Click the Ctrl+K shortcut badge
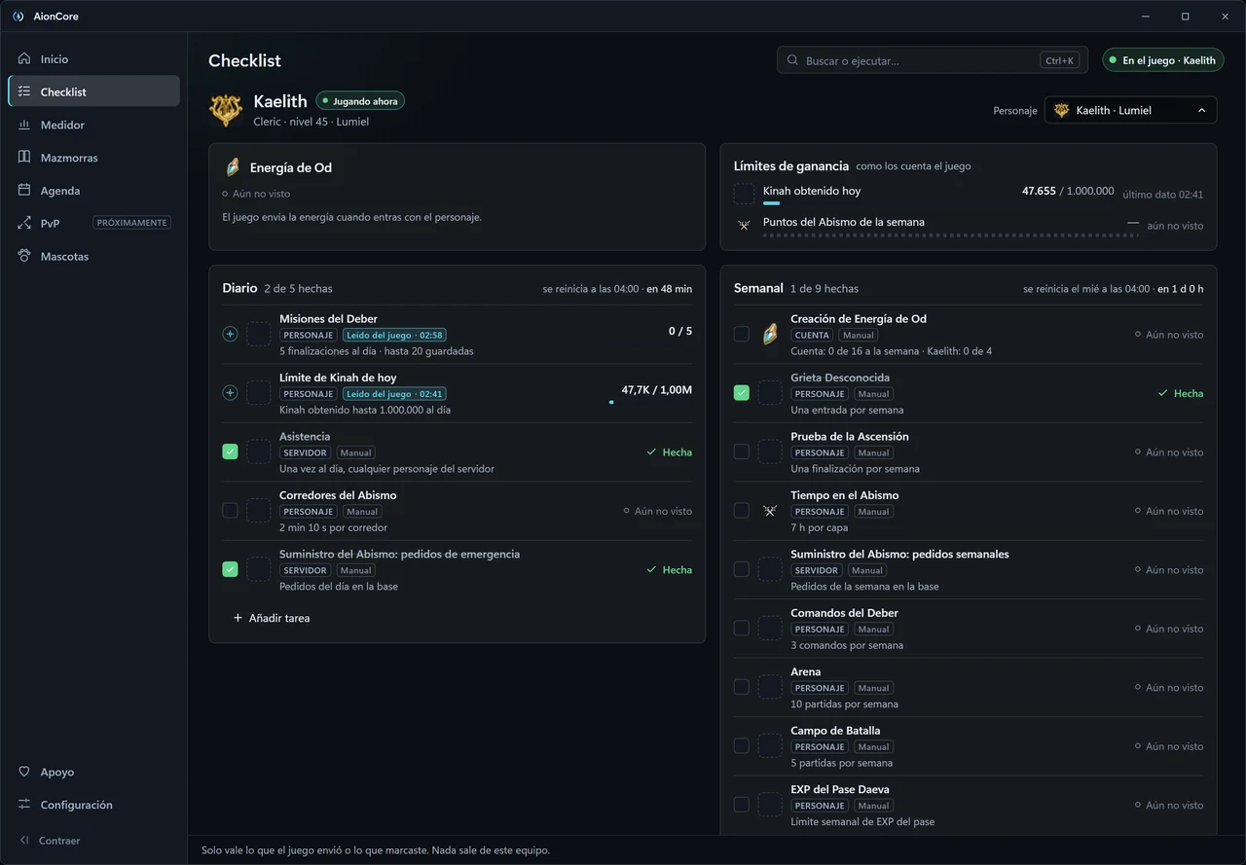1246x865 pixels. pyautogui.click(x=1059, y=60)
